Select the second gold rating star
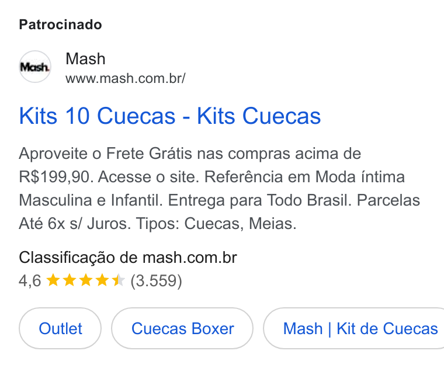 (x=70, y=280)
